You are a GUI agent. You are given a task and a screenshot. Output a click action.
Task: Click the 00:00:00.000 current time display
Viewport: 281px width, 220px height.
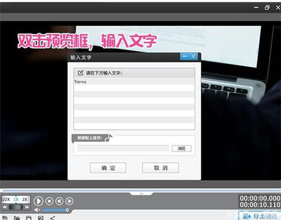point(260,198)
